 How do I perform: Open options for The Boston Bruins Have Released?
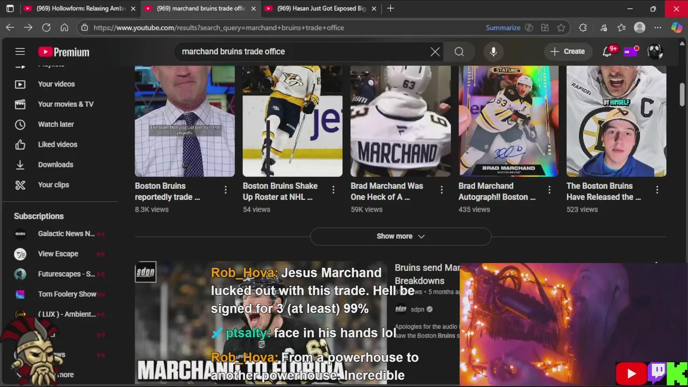(x=657, y=190)
